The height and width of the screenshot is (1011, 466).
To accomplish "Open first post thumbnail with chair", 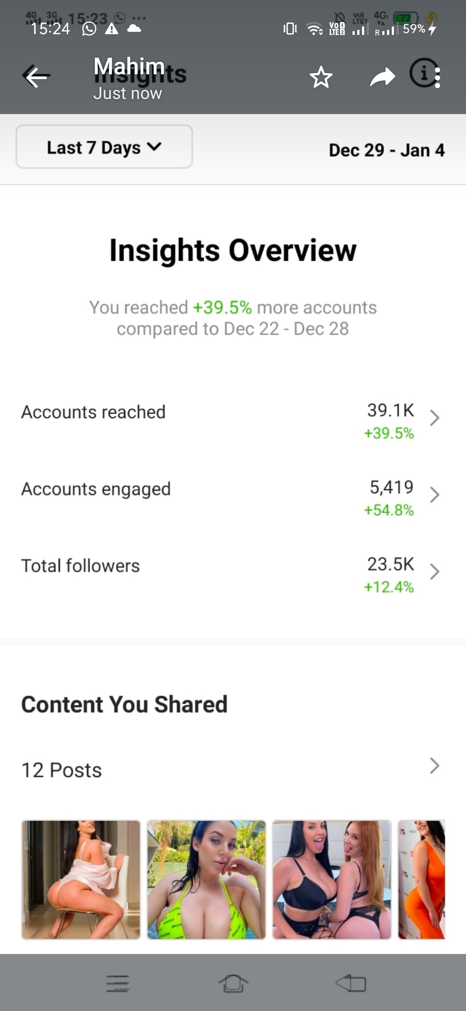I will coord(81,880).
